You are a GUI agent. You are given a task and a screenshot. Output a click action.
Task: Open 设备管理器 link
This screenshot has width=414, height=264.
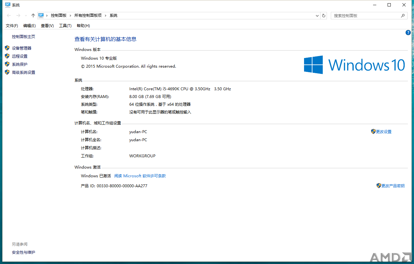pyautogui.click(x=22, y=48)
